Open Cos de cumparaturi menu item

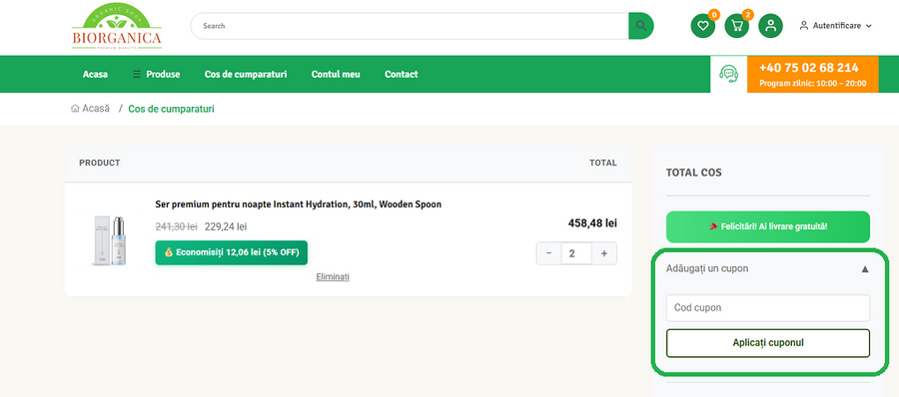coord(246,74)
